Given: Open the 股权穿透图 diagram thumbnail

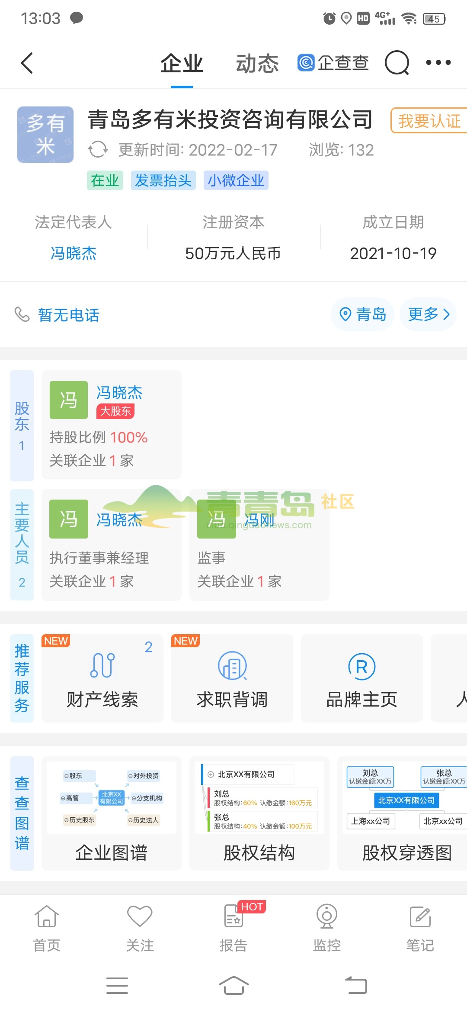Looking at the screenshot, I should (404, 798).
